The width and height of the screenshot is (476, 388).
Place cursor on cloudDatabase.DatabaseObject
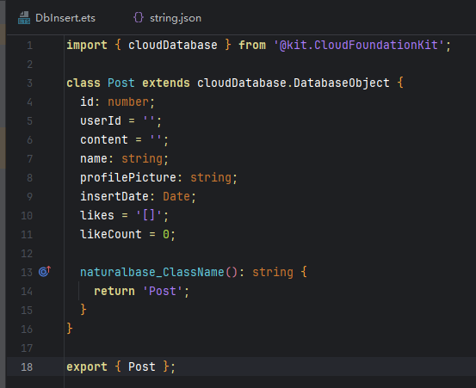pos(294,83)
